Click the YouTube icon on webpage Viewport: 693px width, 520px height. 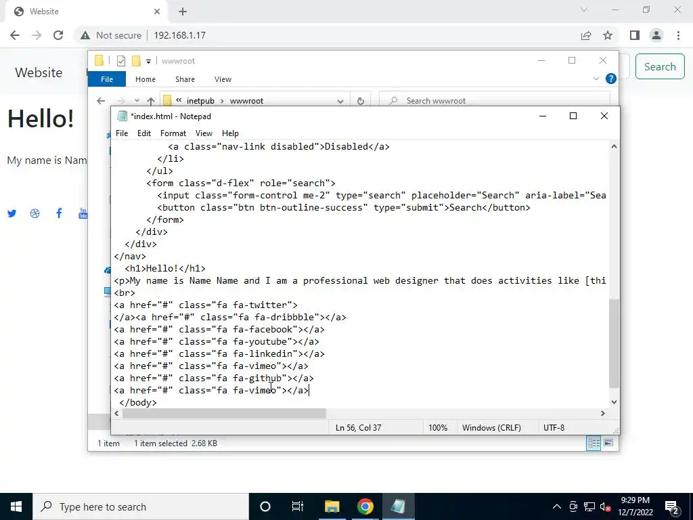click(83, 213)
